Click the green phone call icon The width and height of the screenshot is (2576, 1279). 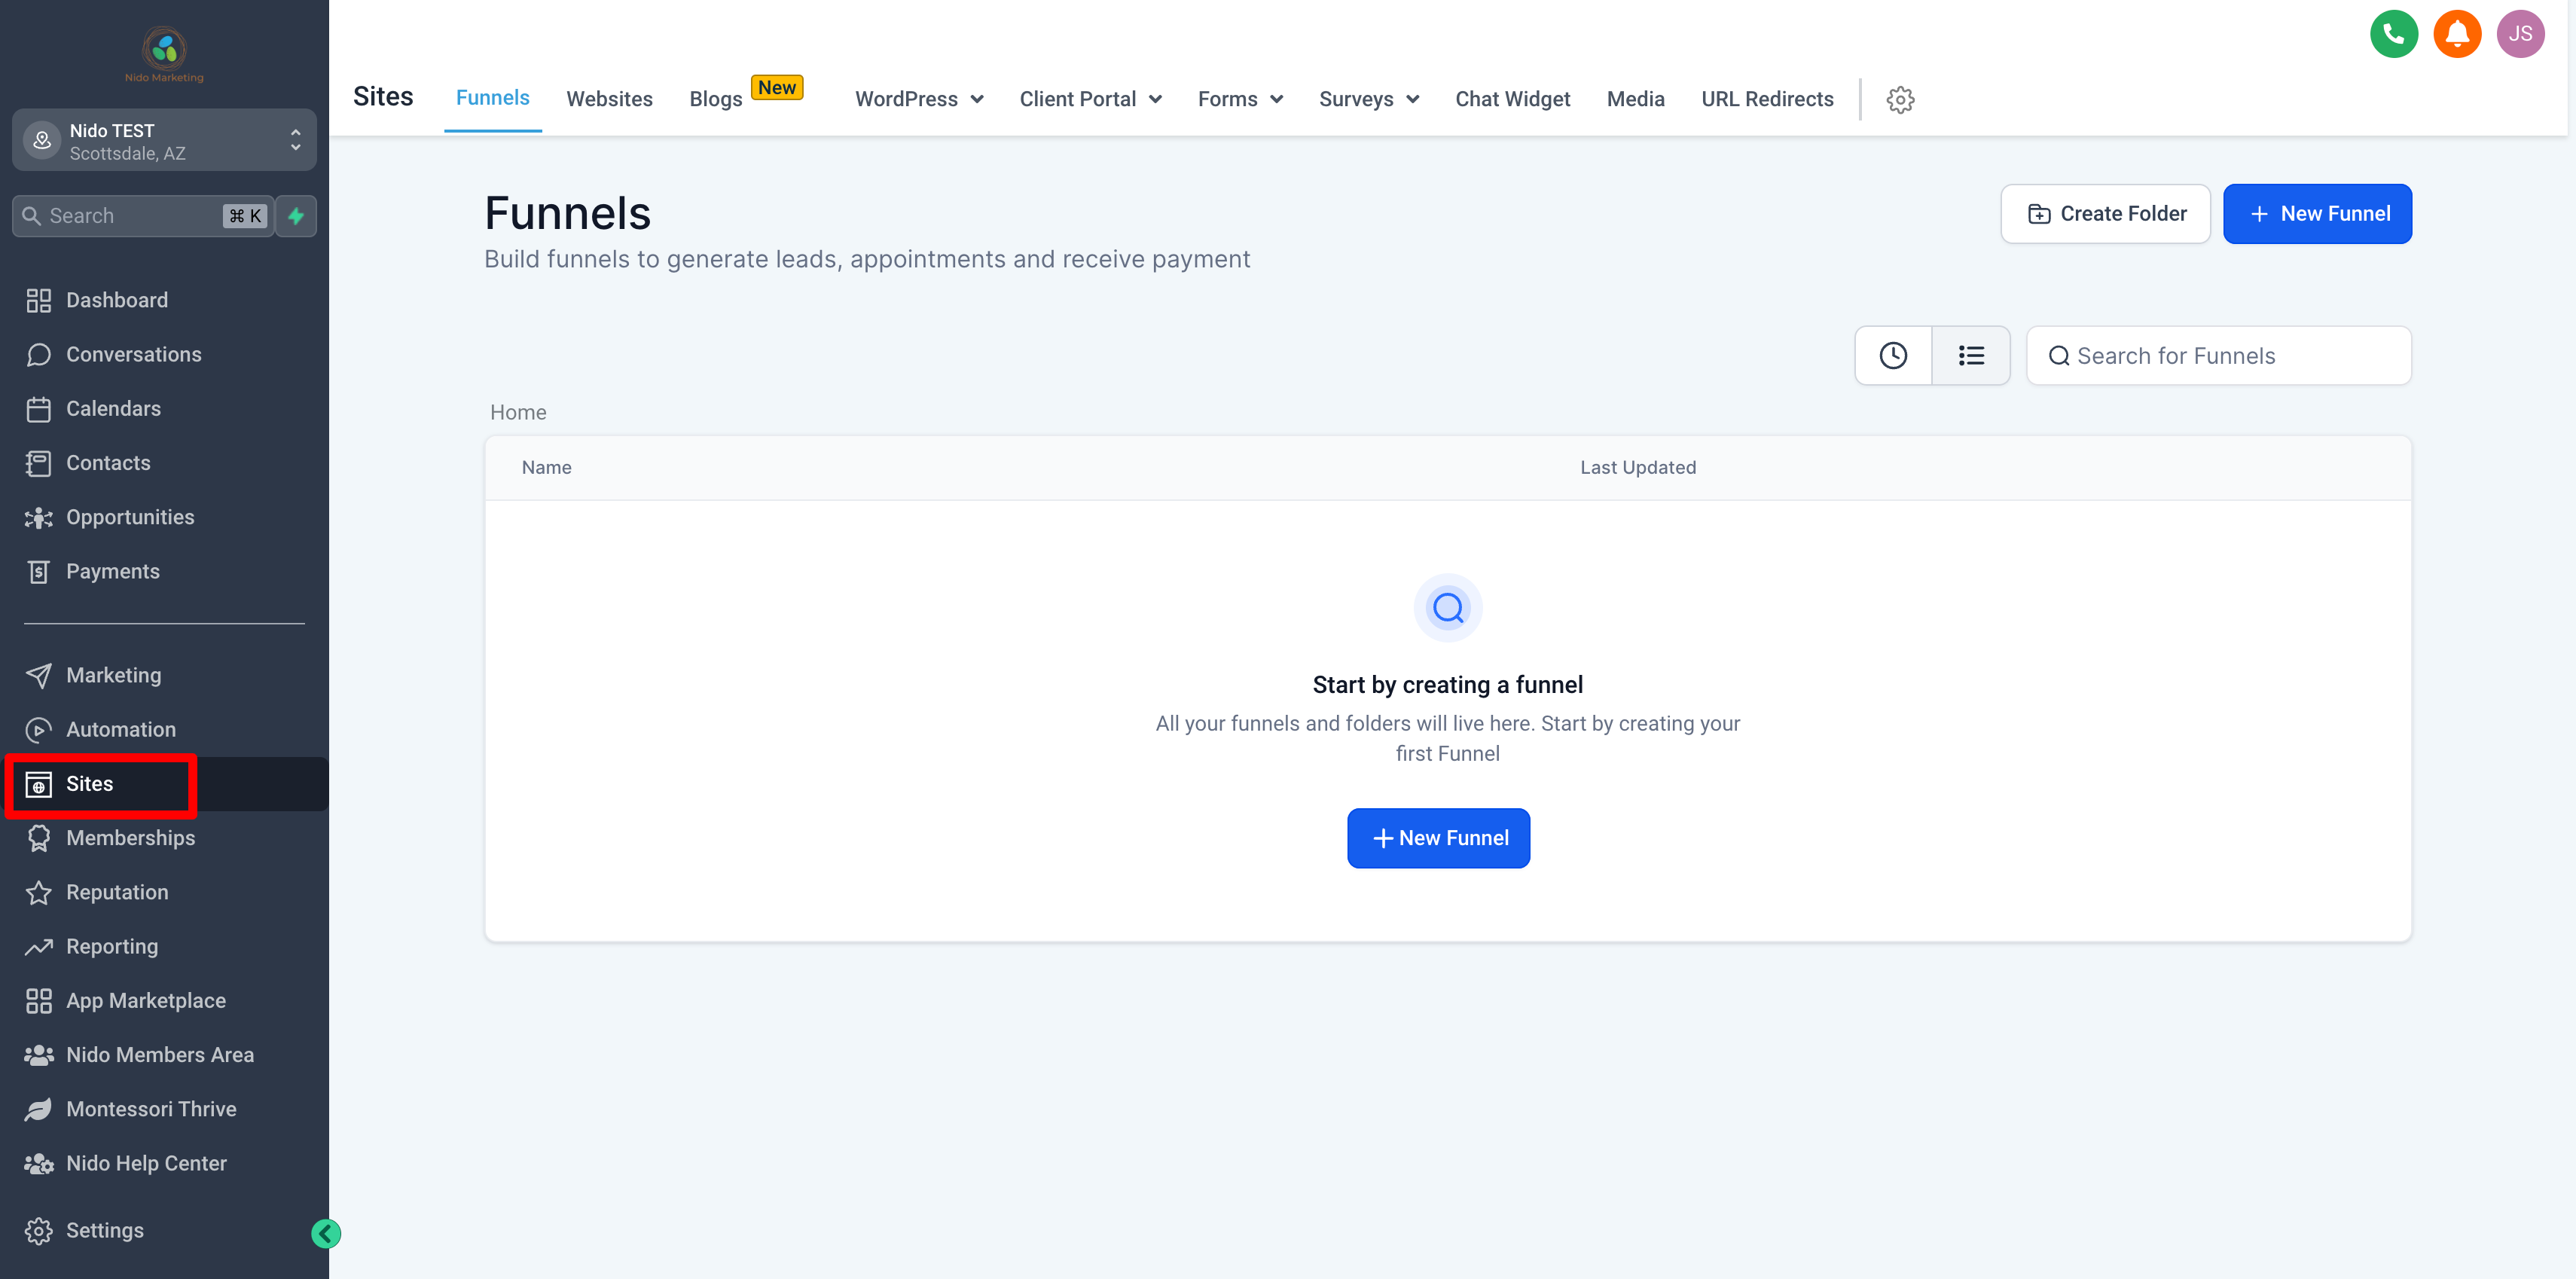tap(2393, 34)
